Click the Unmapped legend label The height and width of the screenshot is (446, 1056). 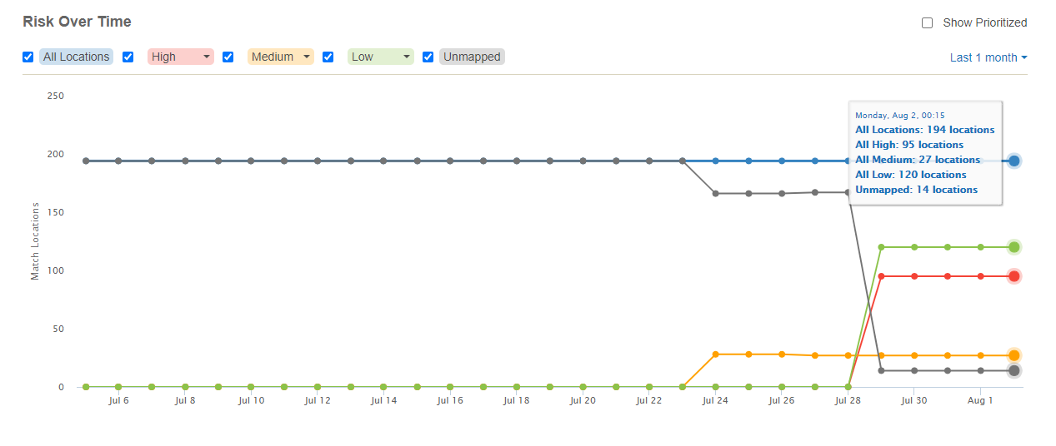click(472, 57)
